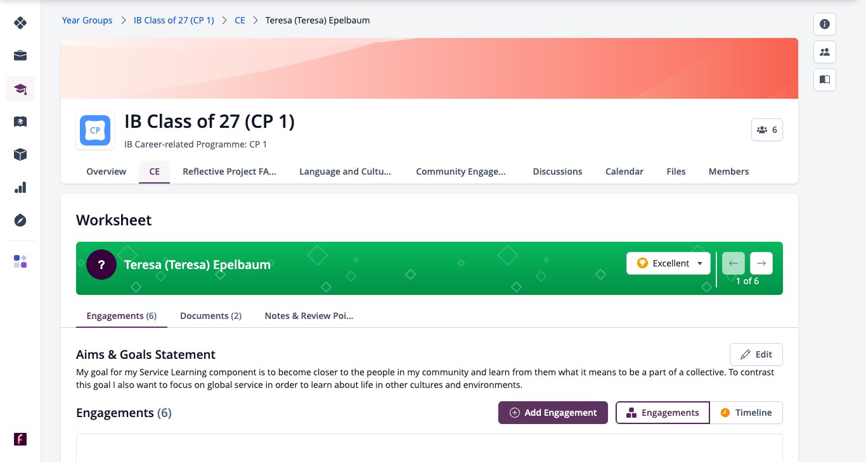This screenshot has width=866, height=462.
Task: Open the compass explore icon
Action: click(x=20, y=220)
